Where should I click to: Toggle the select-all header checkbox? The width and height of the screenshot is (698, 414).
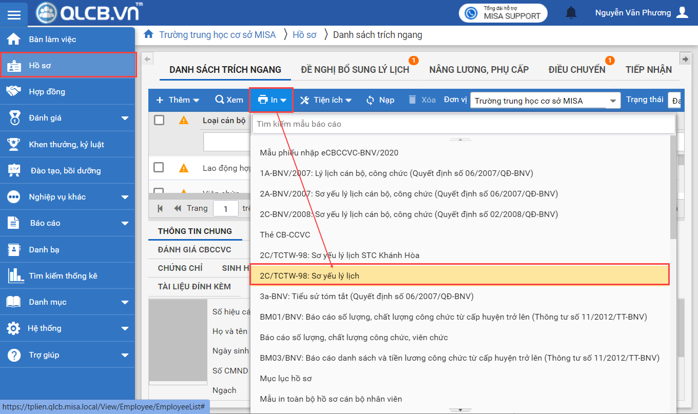(159, 120)
